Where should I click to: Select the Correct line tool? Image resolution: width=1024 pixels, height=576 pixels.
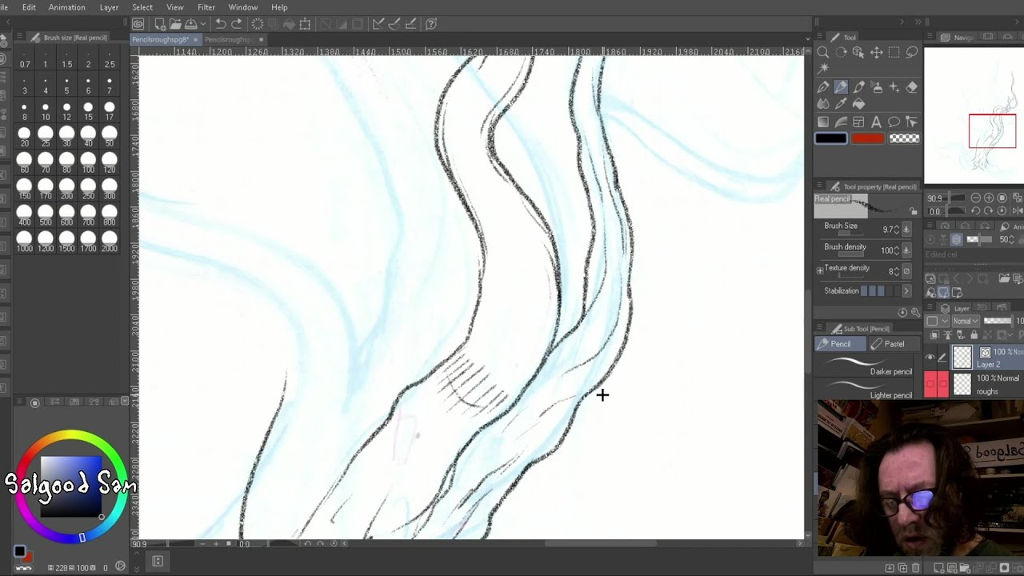pyautogui.click(x=911, y=122)
